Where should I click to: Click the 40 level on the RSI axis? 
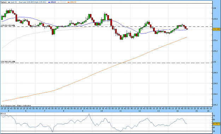click(214, 127)
